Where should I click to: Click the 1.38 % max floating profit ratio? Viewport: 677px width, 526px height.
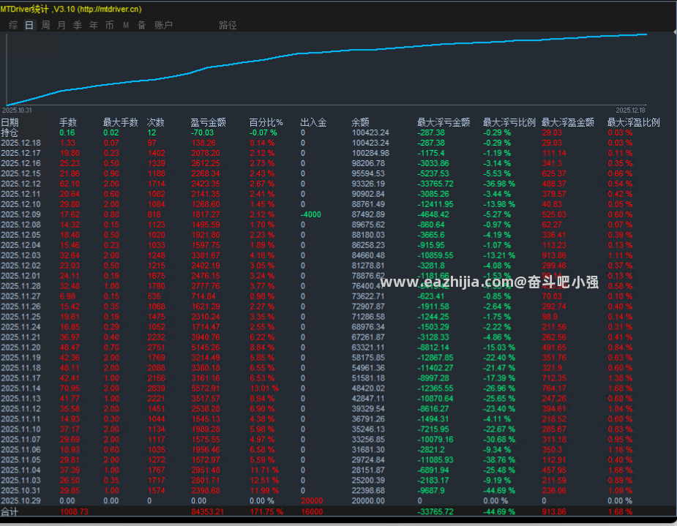click(x=620, y=378)
